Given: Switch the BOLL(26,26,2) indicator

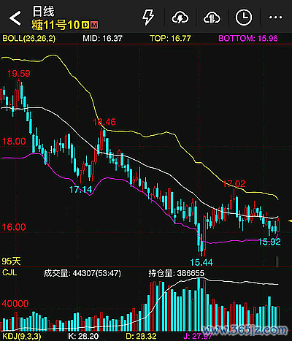Looking at the screenshot, I should pyautogui.click(x=28, y=38).
